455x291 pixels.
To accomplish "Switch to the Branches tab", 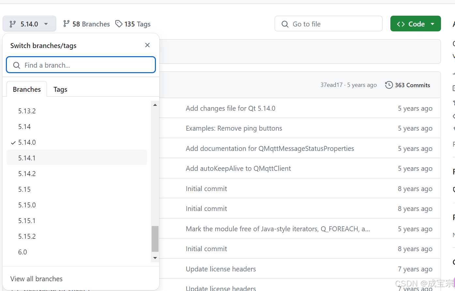I will point(27,89).
